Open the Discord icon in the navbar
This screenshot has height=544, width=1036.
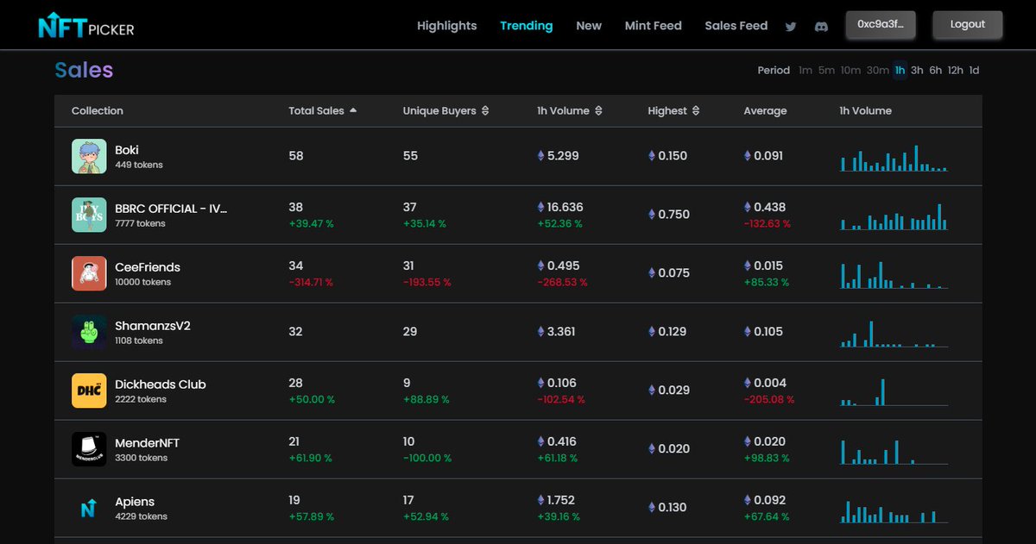820,26
